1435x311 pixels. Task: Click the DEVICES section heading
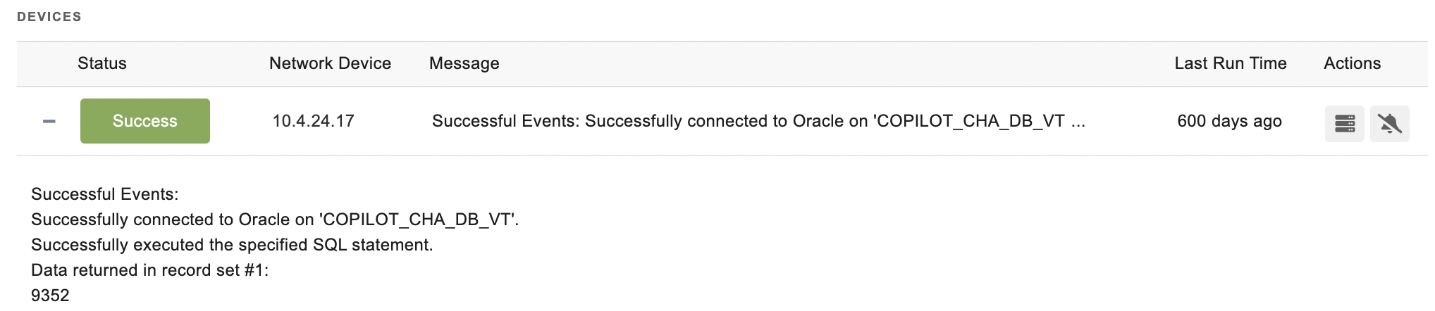(x=49, y=16)
